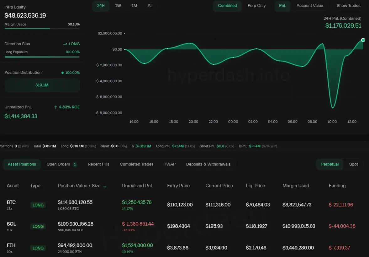Click the 319.1M position distribution bar
This screenshot has width=369, height=257.
pos(42,85)
